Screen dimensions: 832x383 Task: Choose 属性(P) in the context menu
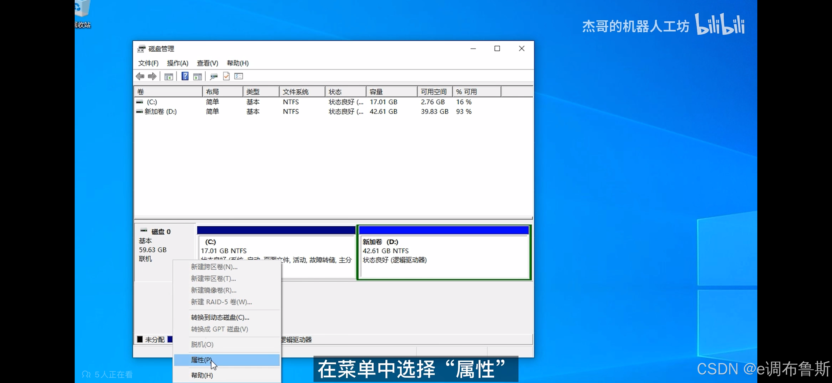(227, 360)
